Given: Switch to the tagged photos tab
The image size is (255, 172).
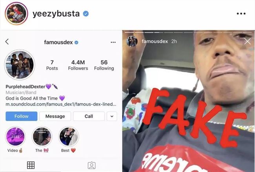Looking at the screenshot, I should [92, 165].
